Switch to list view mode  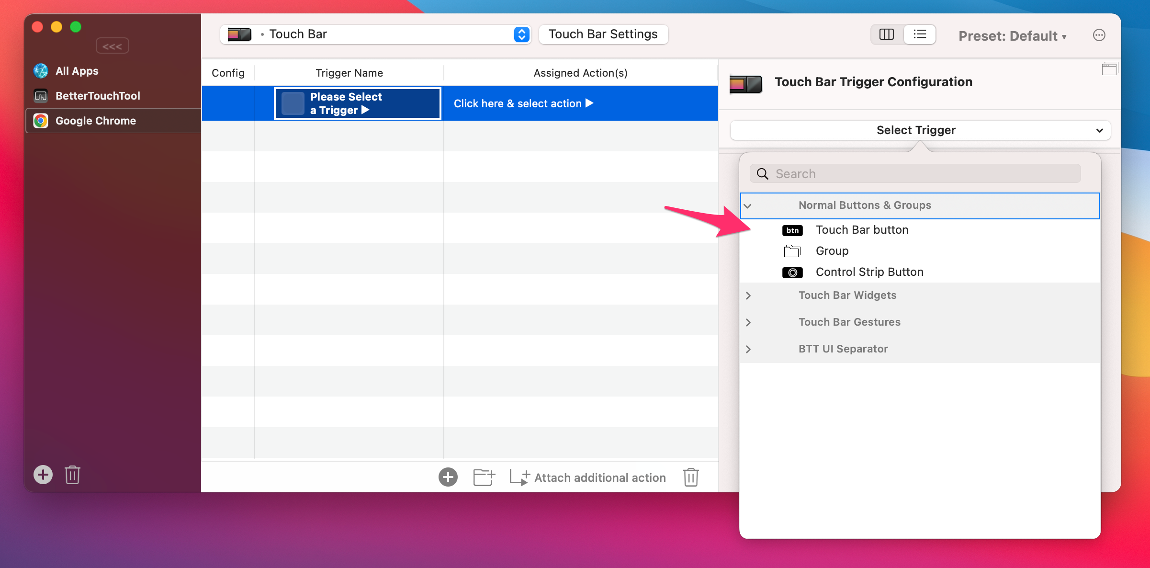920,34
